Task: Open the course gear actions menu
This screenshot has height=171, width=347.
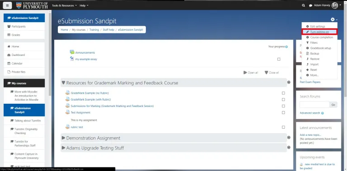Action: pos(334,19)
